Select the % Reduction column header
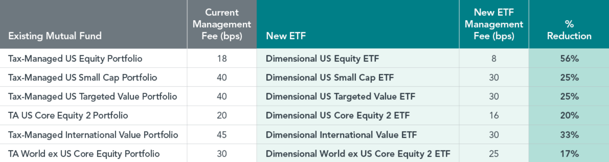609x162 pixels. coord(569,30)
